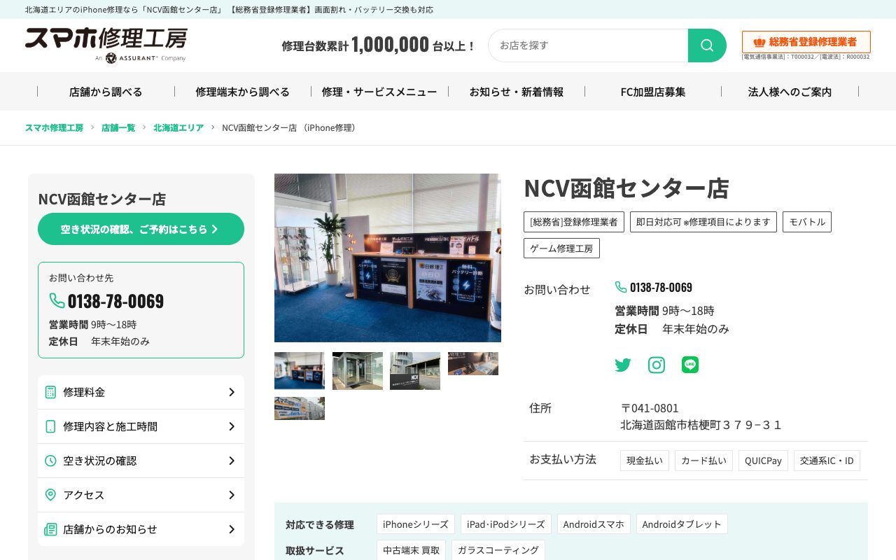The height and width of the screenshot is (560, 896).
Task: Expand the 修理内容と施工時間 chevron
Action: (232, 426)
